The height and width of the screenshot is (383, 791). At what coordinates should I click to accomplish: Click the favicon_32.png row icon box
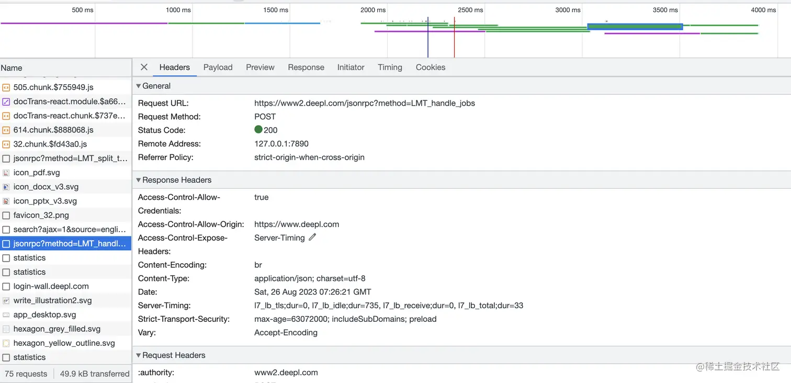tap(6, 215)
